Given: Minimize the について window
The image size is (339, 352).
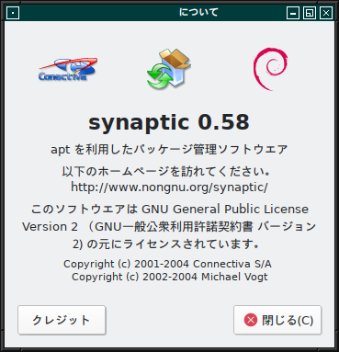Looking at the screenshot, I should tap(293, 13).
